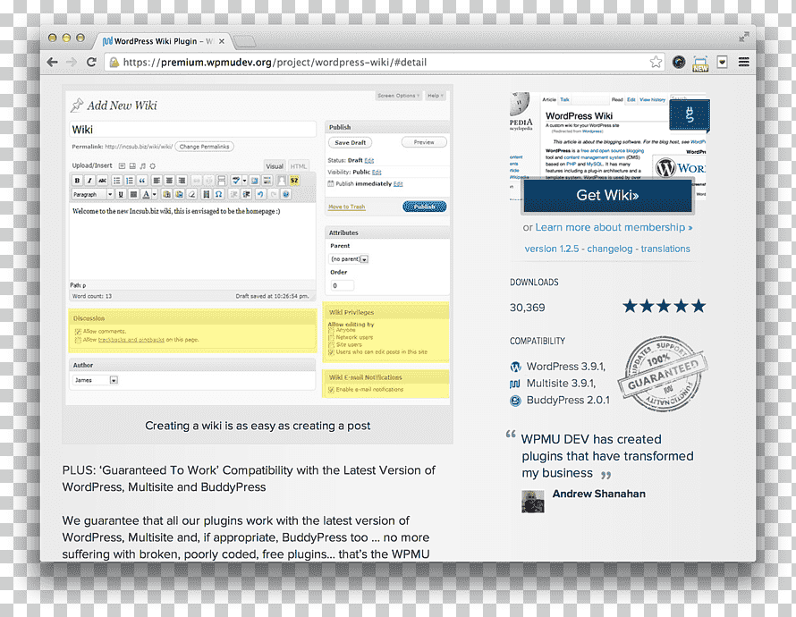Go back to the previous page
This screenshot has height=617, width=796.
tap(52, 62)
